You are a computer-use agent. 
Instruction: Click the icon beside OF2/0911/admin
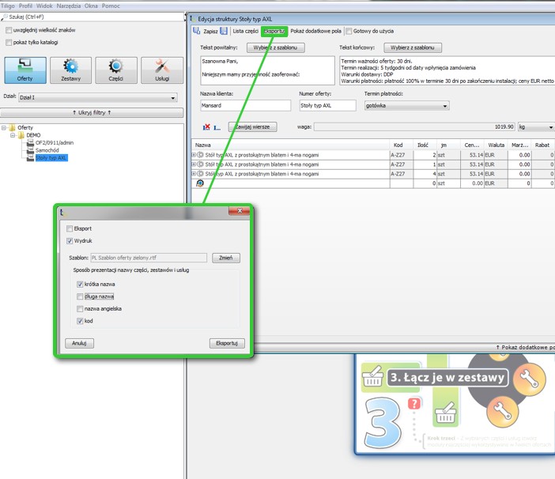pos(31,142)
